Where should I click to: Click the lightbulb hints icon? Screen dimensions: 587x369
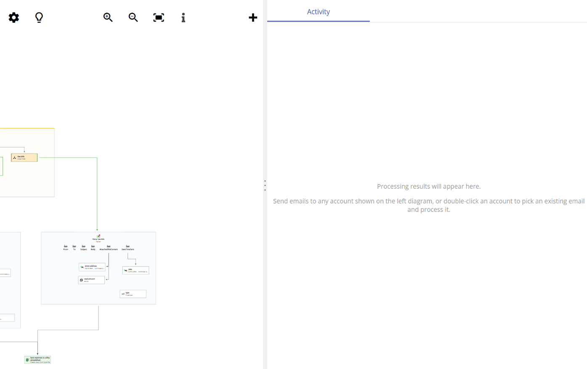coord(39,17)
